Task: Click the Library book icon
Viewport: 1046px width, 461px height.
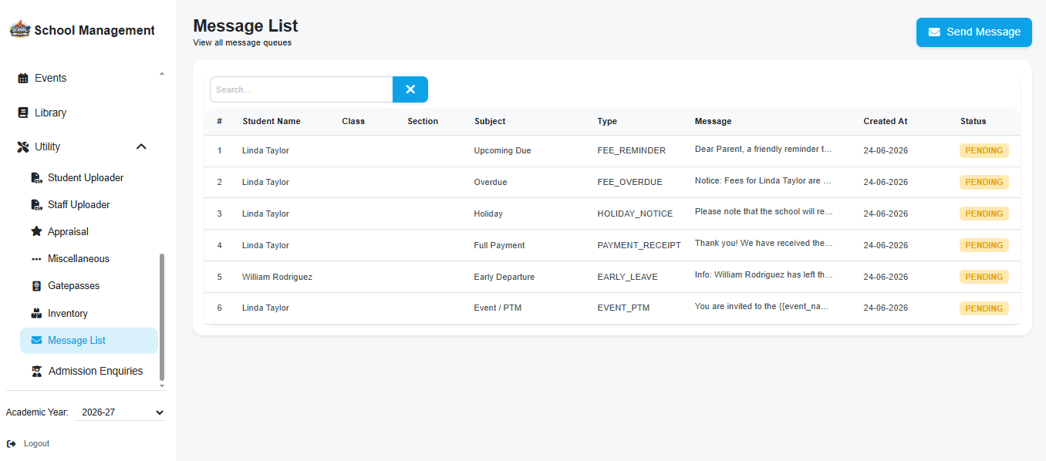Action: pyautogui.click(x=23, y=113)
